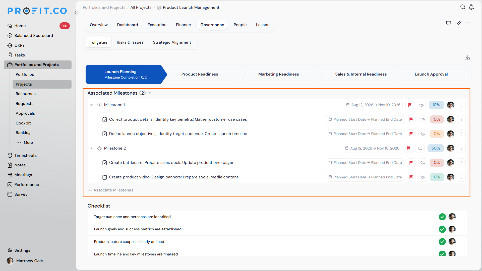Set planned dates for Create battlecard task
Image resolution: width=482 pixels, height=271 pixels.
click(x=365, y=163)
